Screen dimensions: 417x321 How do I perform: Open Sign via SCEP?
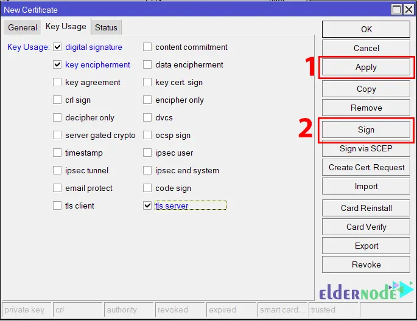pyautogui.click(x=366, y=148)
